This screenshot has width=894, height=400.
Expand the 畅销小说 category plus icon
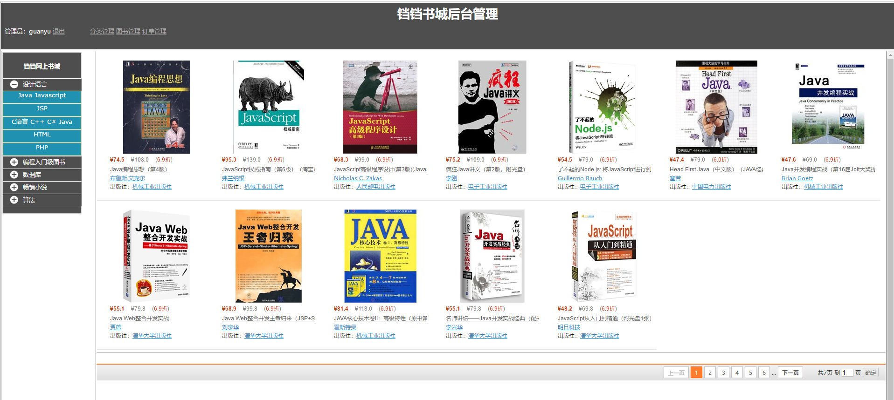tap(14, 187)
